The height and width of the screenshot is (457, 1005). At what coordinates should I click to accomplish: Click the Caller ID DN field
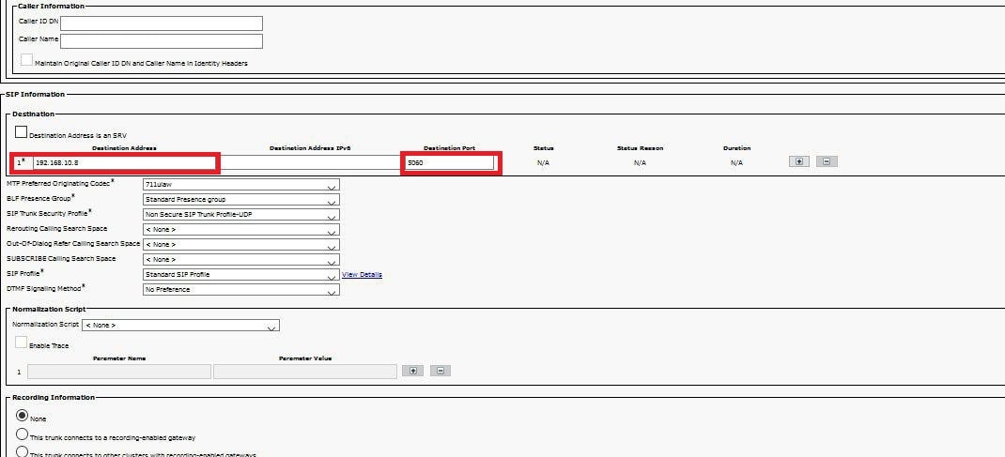[x=162, y=23]
